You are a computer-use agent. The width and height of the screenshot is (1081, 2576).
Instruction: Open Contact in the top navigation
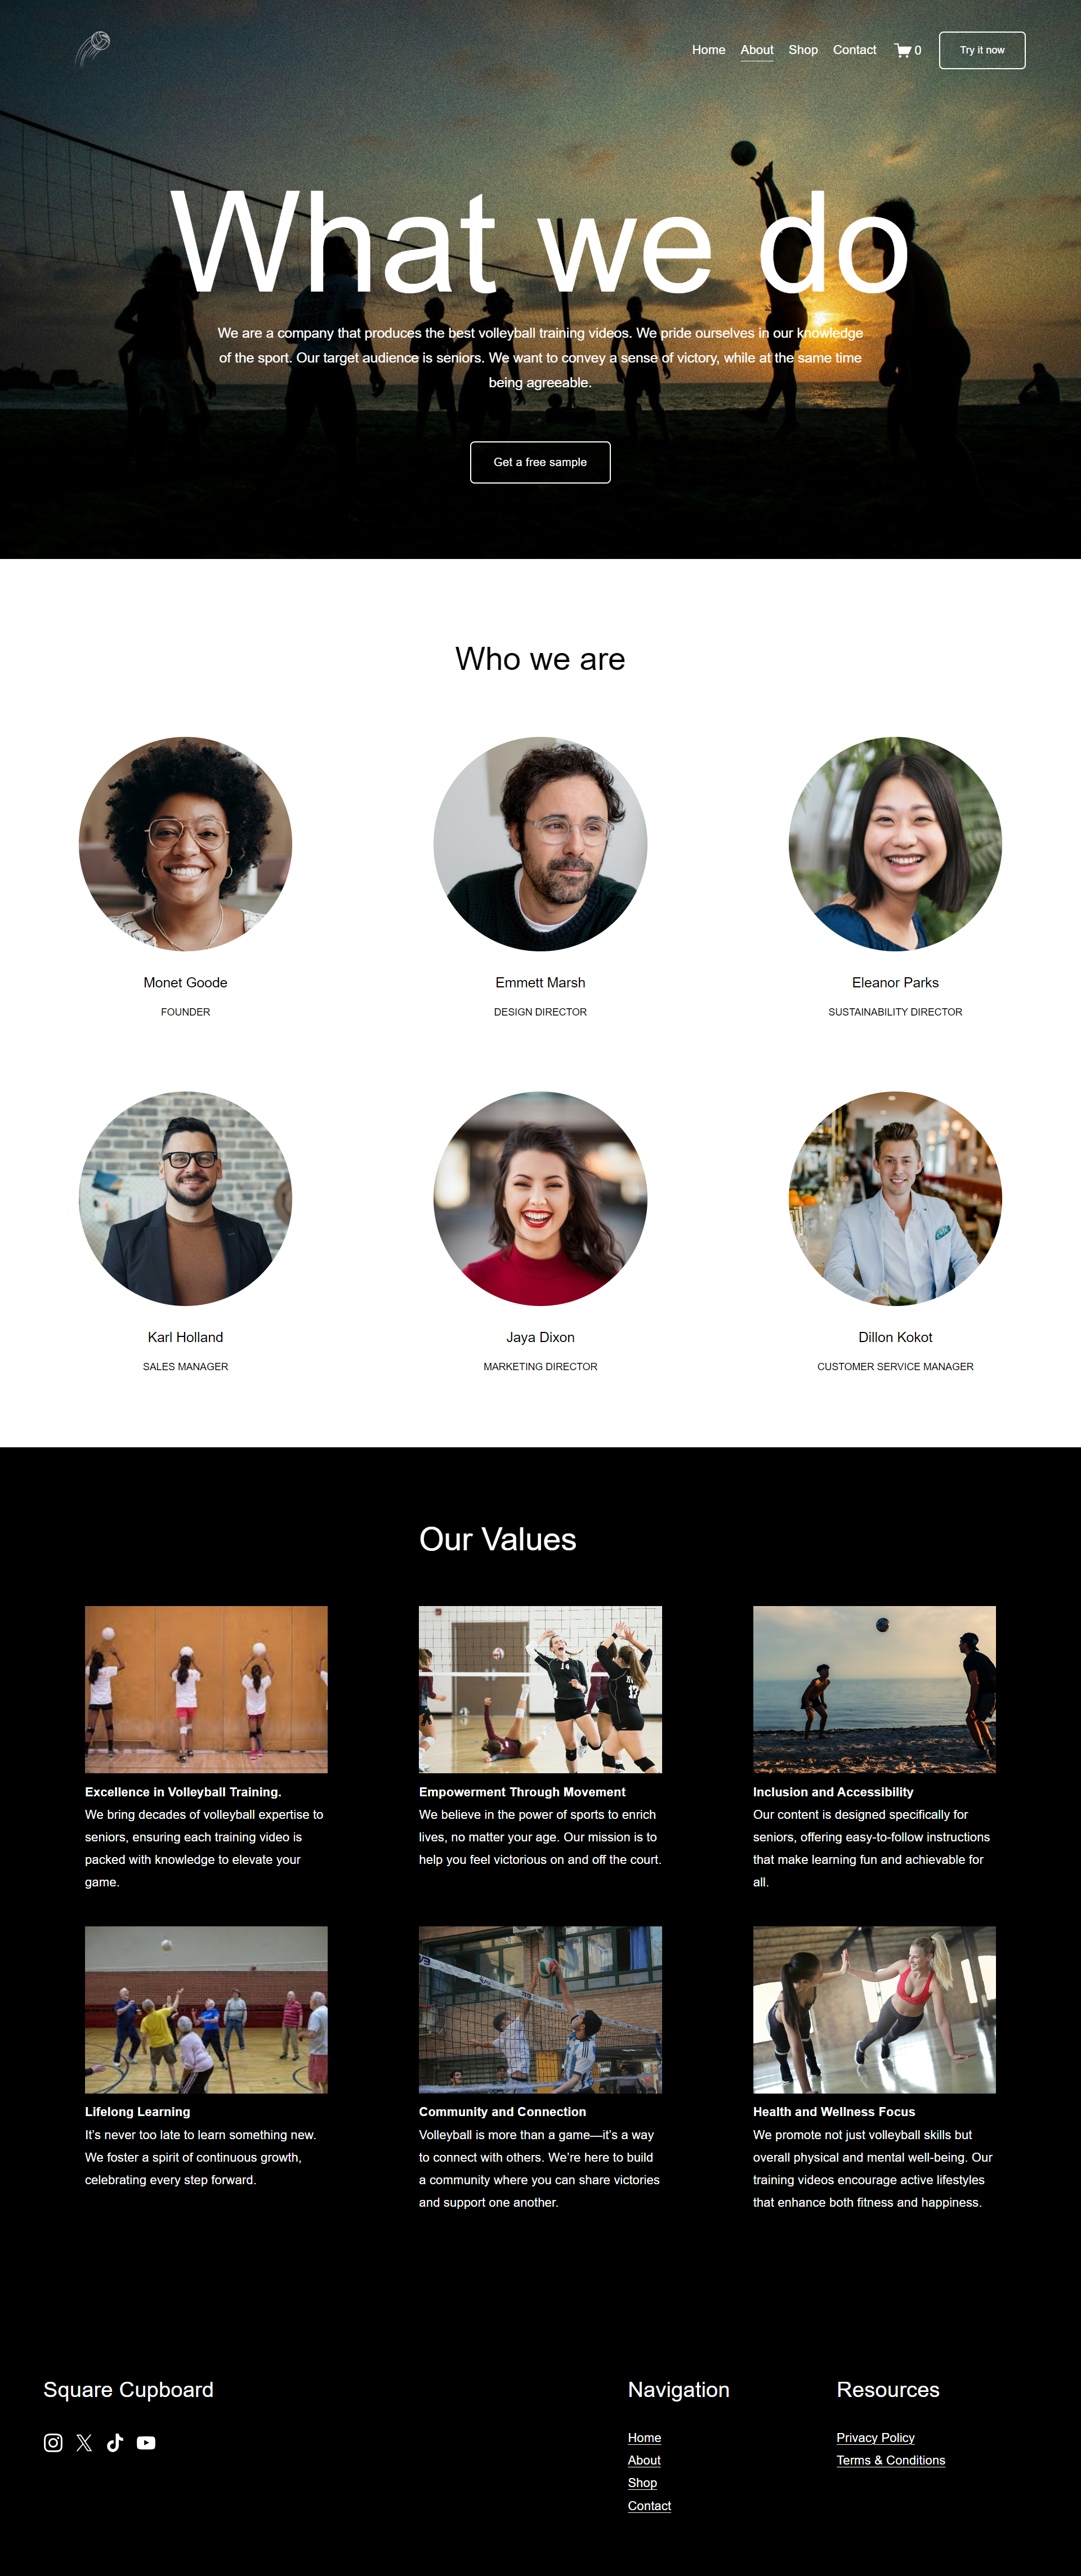[x=854, y=50]
